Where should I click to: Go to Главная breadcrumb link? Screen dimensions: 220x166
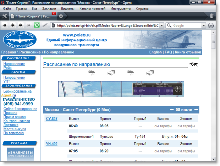click(9, 52)
